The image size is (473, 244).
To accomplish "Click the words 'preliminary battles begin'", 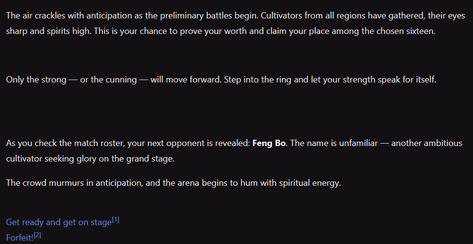I will coord(209,16).
